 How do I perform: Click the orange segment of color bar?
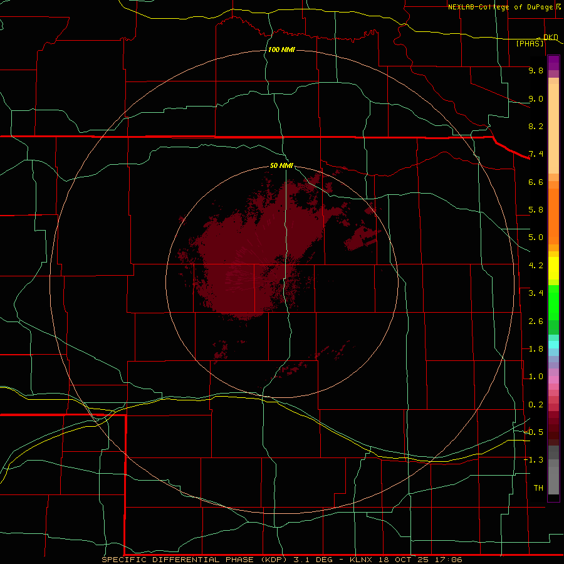click(x=553, y=217)
